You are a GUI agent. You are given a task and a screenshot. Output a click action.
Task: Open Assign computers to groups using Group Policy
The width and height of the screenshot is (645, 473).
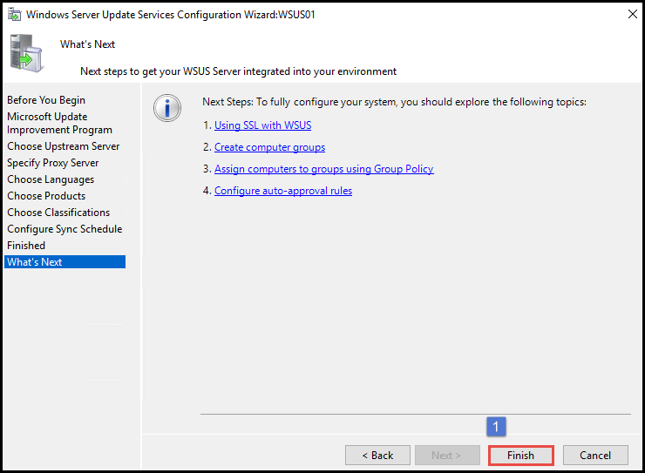coord(323,169)
